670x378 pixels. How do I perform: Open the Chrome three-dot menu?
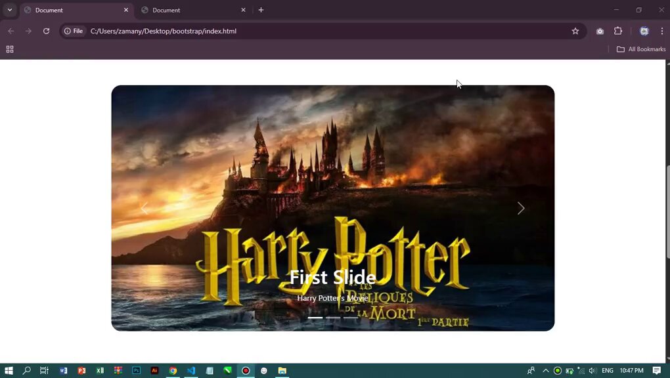coord(662,31)
